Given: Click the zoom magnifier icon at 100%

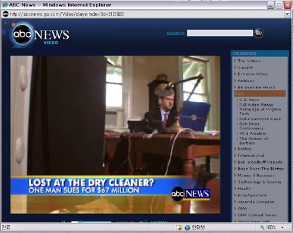Looking at the screenshot, I should [262, 227].
